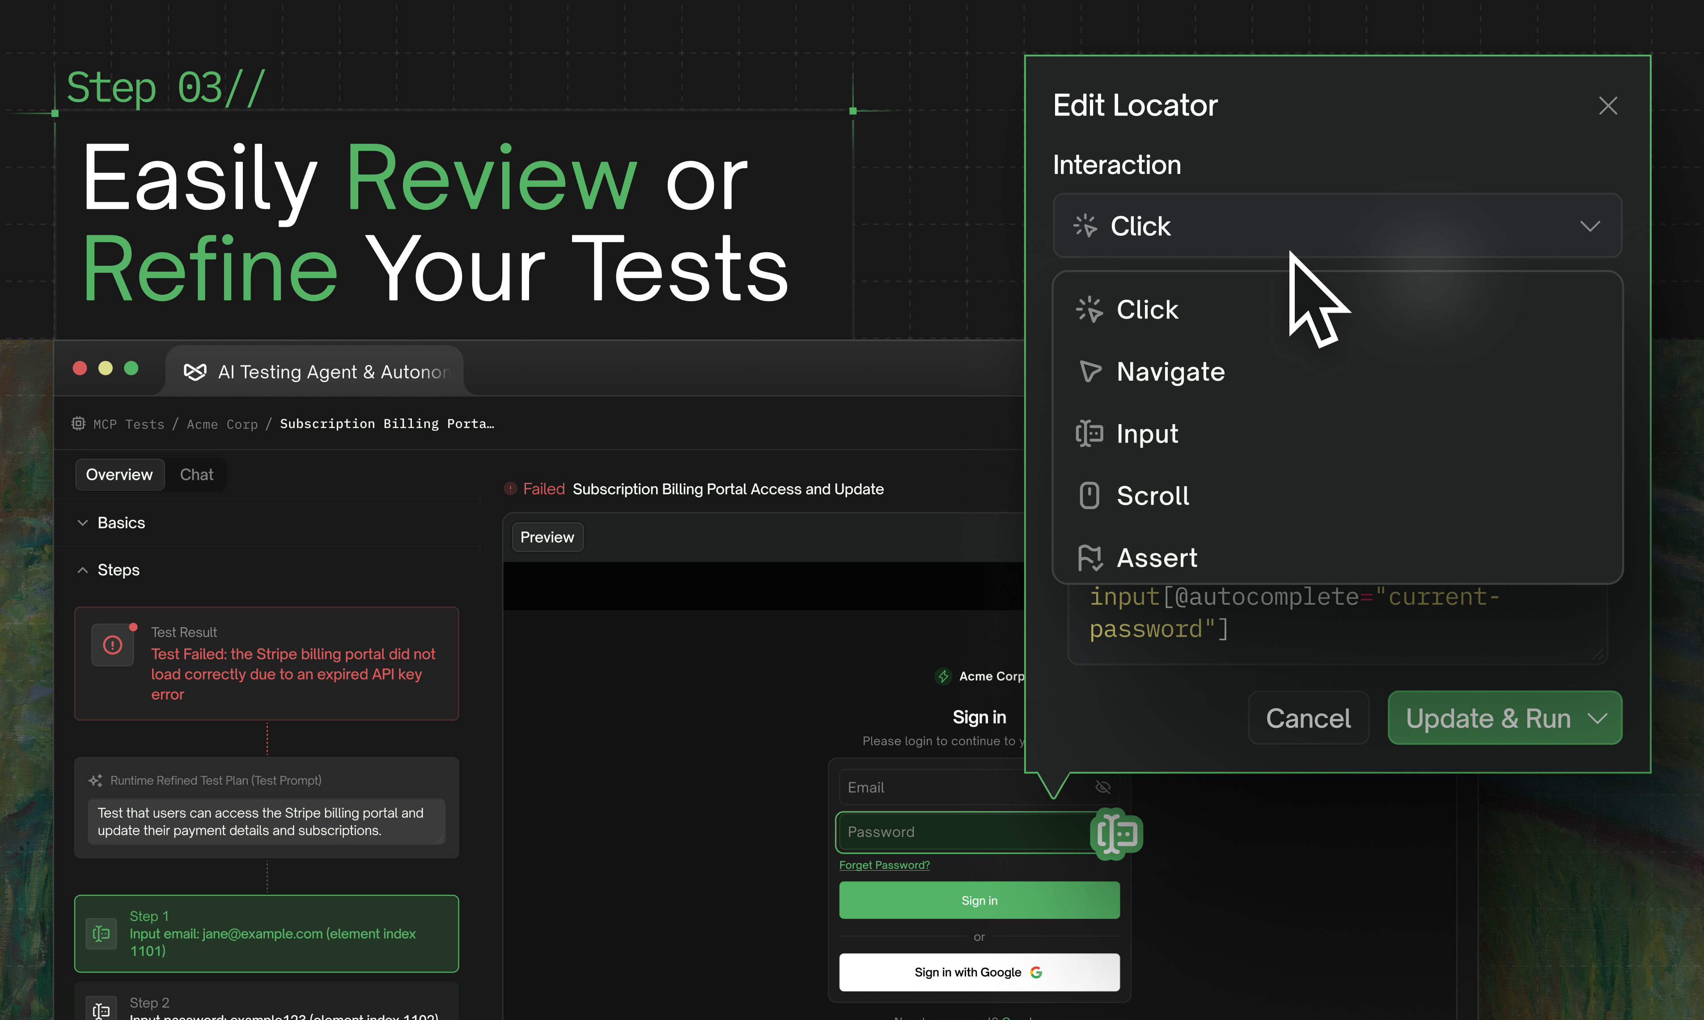Select the Click interaction from the list
The height and width of the screenshot is (1020, 1704).
coord(1146,309)
